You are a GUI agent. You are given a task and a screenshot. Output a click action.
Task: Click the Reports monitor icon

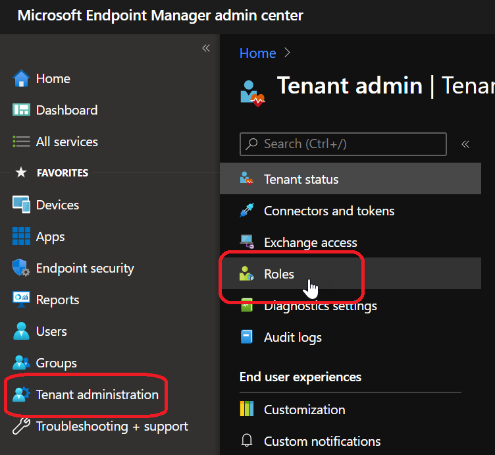[x=21, y=300]
